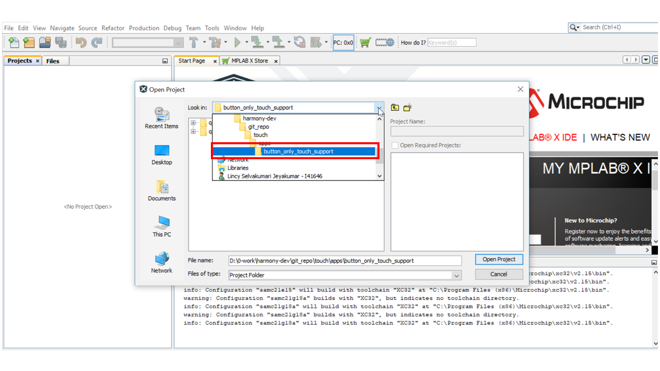The height and width of the screenshot is (371, 660).
Task: Cancel the Open Project dialog
Action: 499,274
